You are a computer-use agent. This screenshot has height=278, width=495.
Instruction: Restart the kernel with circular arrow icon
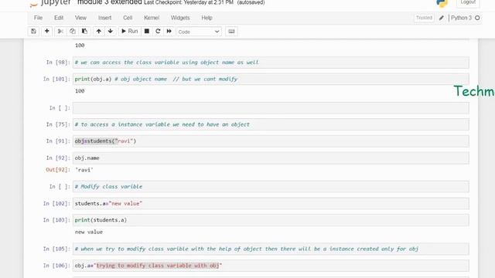click(158, 31)
